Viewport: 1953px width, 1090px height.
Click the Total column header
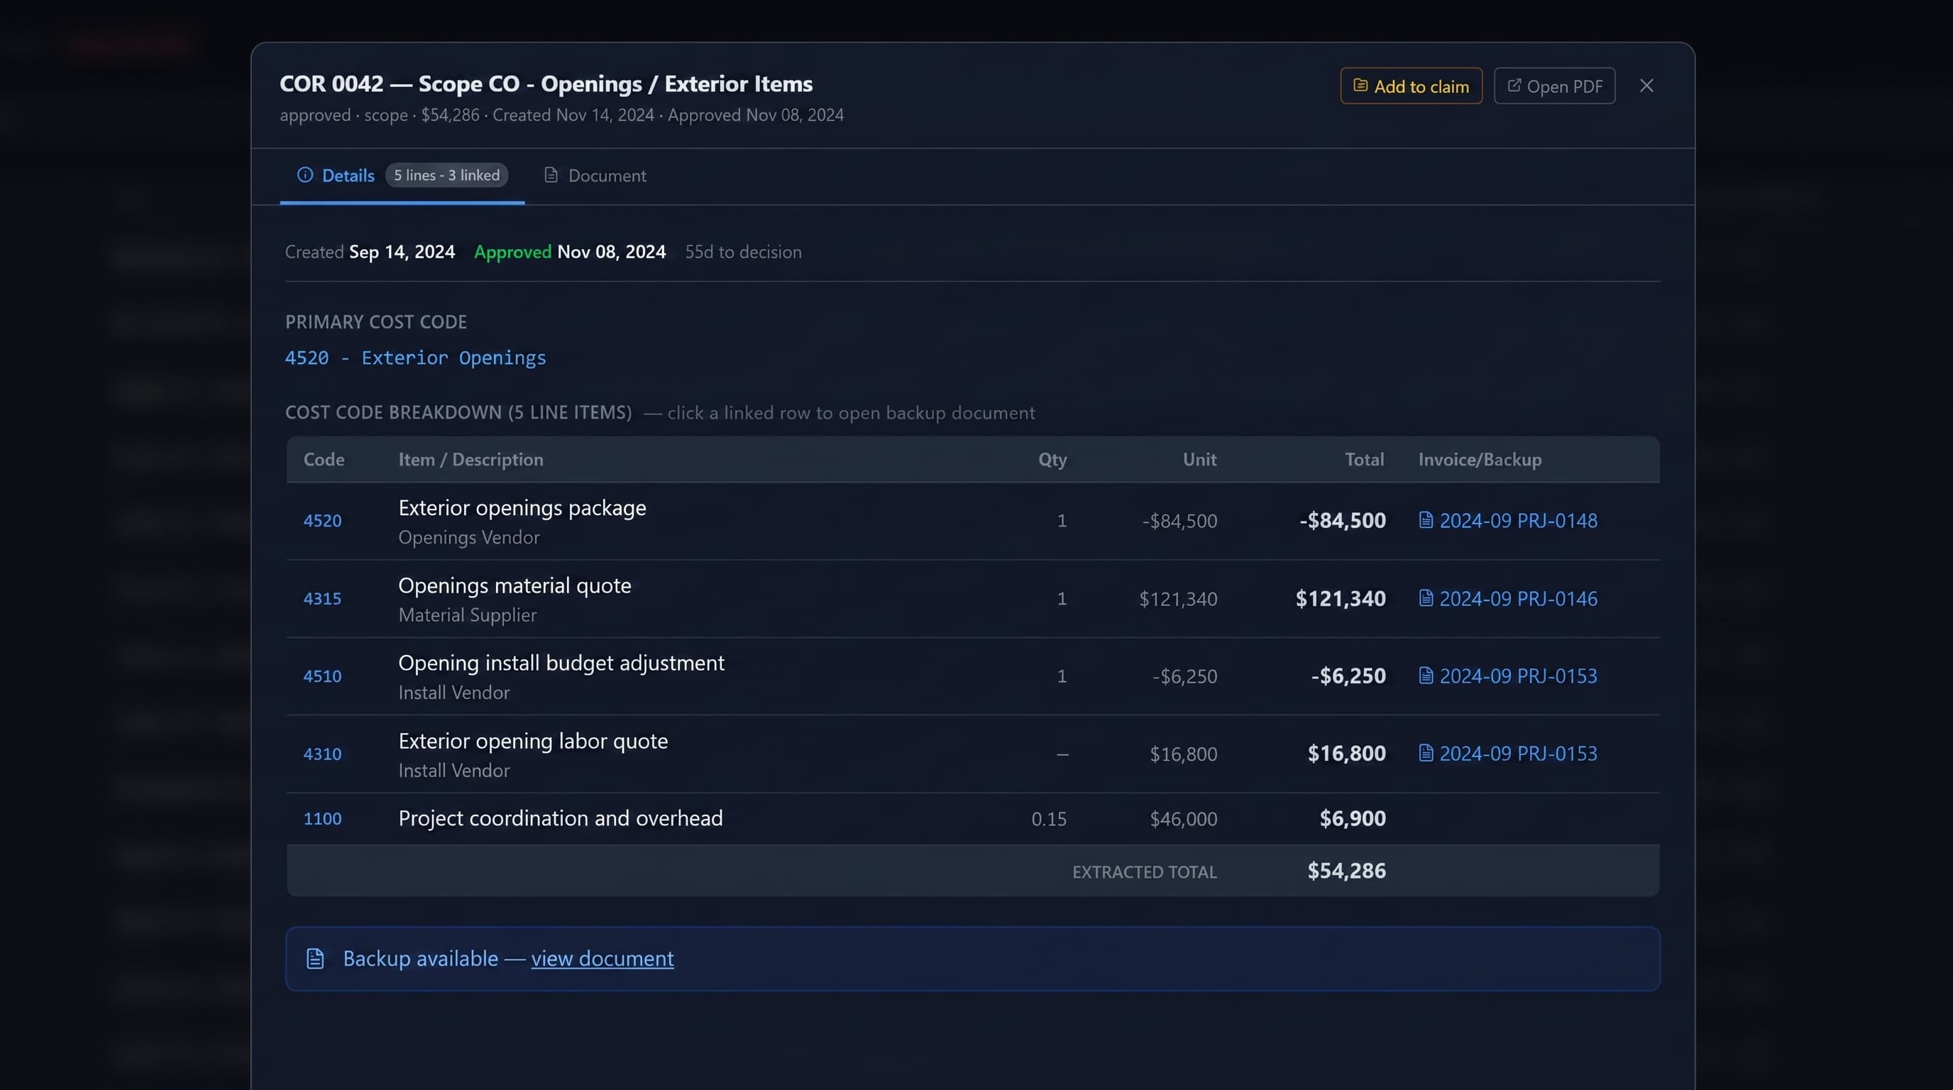point(1364,459)
